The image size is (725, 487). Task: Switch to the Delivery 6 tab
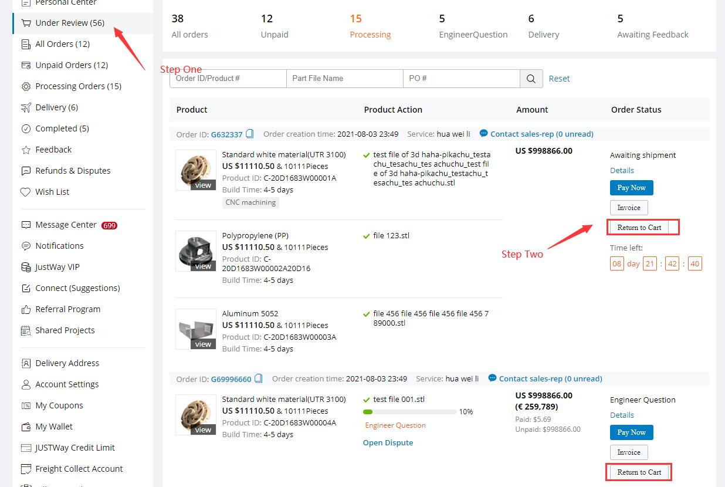(x=543, y=26)
